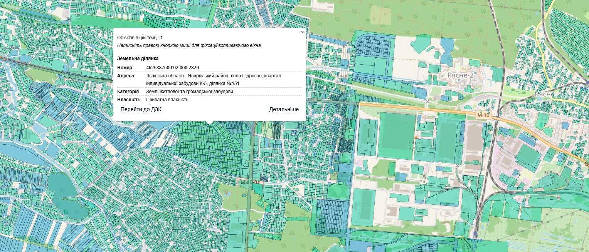Open "Детальніше" for parcel details
589x252 pixels.
(x=284, y=109)
